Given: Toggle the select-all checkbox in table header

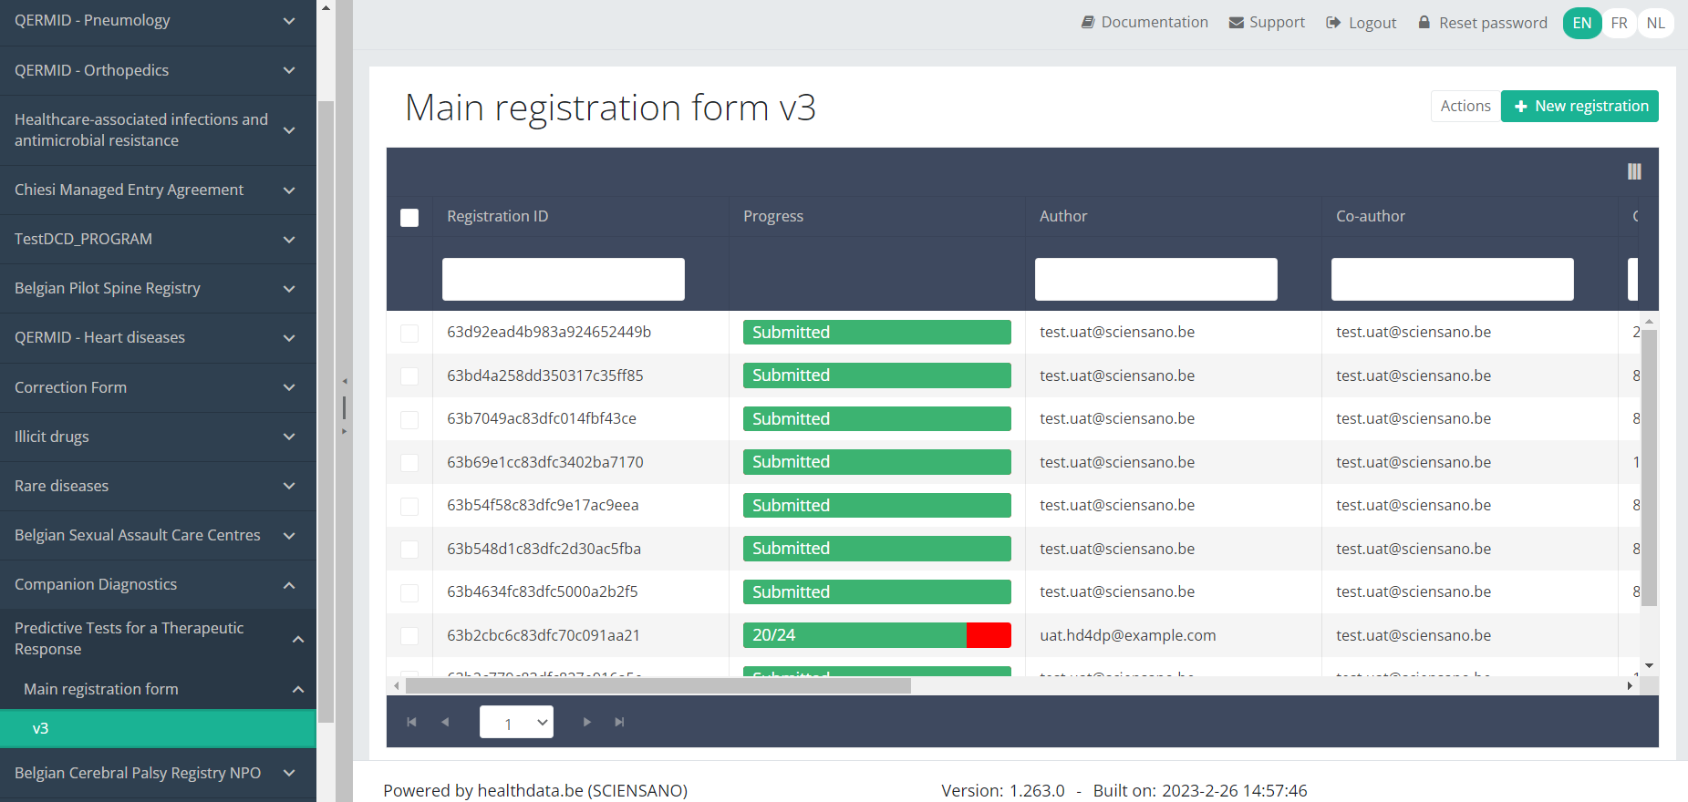Looking at the screenshot, I should 409,218.
